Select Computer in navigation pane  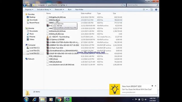[x=32, y=45]
